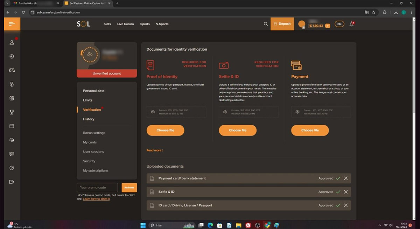
Task: Click the game controller sidebar icon
Action: (x=12, y=70)
